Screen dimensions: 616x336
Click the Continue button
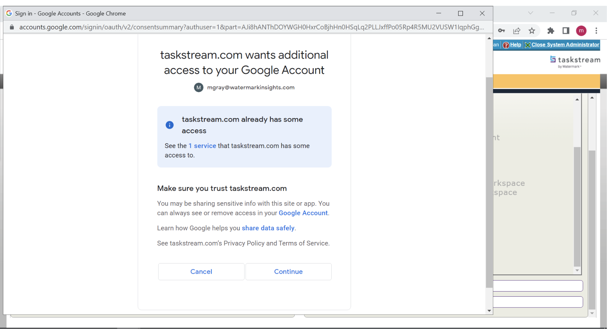(288, 271)
